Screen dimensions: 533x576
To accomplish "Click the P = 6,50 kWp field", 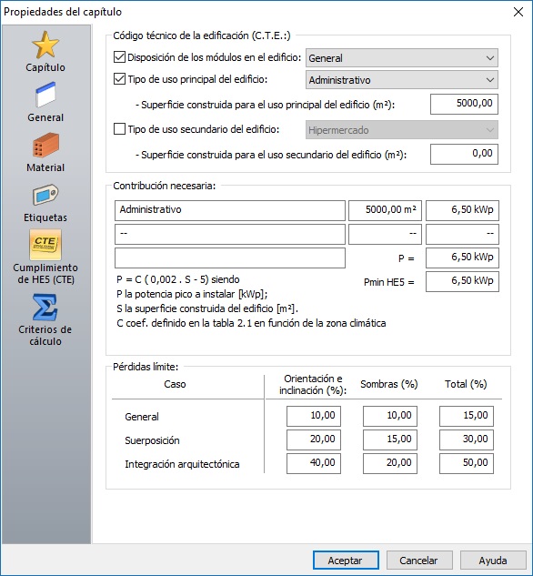I will pos(462,258).
